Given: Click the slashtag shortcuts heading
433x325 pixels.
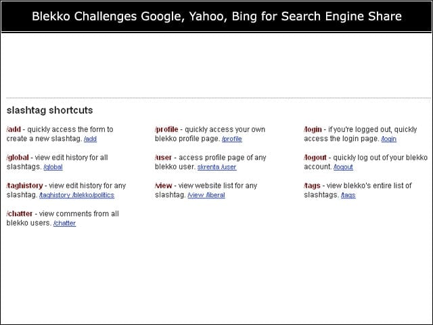Looking at the screenshot, I should click(49, 110).
